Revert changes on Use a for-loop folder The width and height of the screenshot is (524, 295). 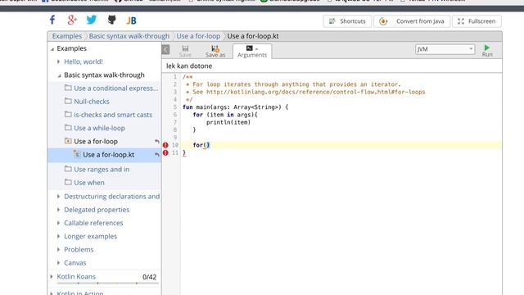pos(156,142)
